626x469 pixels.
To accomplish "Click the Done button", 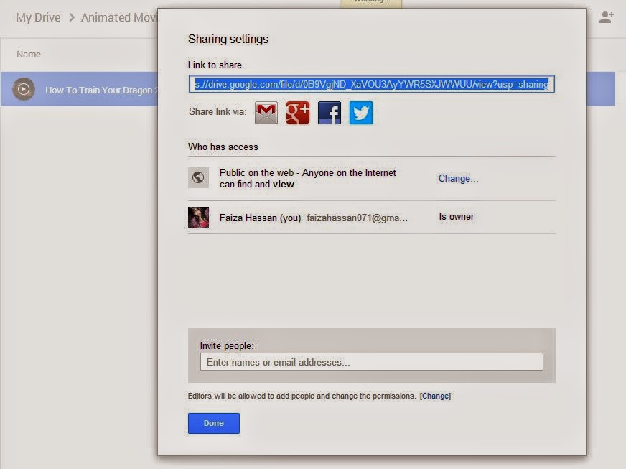I will pyautogui.click(x=214, y=423).
